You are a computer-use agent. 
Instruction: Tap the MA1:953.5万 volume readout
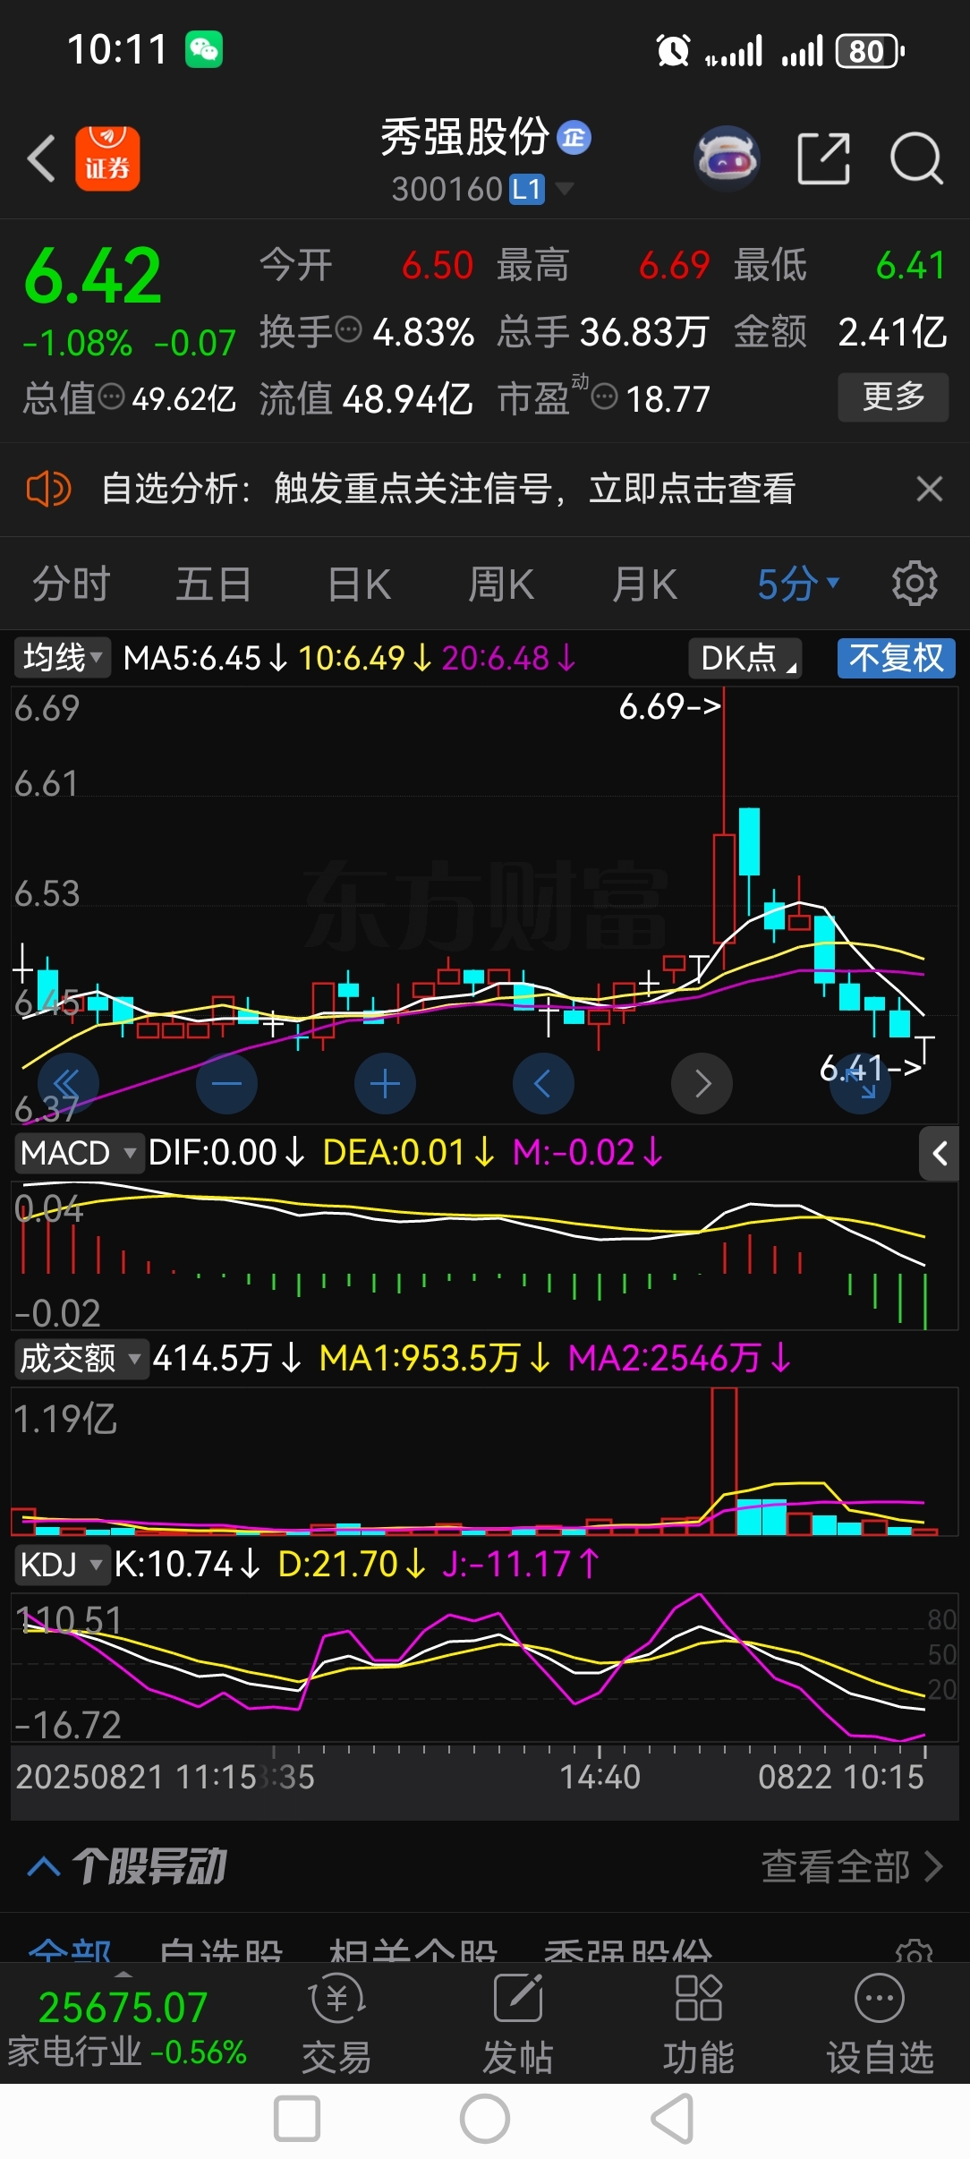(x=435, y=1359)
